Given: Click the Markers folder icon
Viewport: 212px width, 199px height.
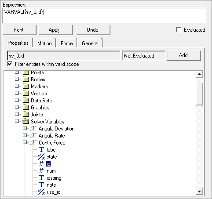Looking at the screenshot, I should pos(26,86).
